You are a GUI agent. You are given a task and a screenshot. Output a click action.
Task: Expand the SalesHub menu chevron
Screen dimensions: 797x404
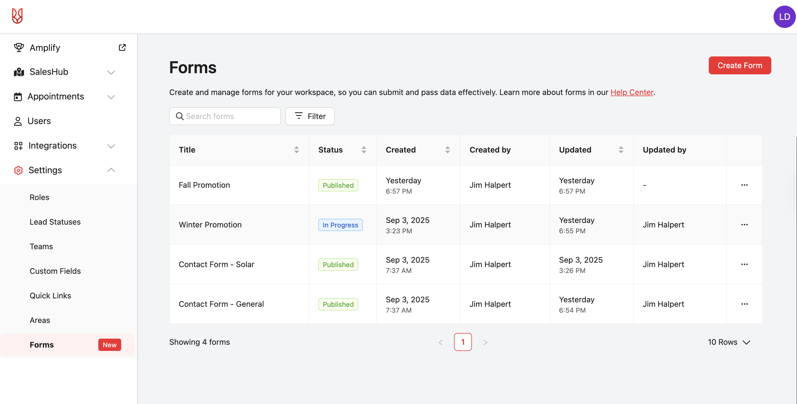111,72
